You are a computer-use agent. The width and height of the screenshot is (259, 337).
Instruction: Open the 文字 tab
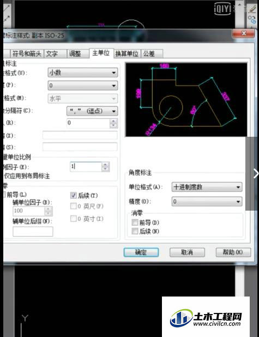(56, 54)
